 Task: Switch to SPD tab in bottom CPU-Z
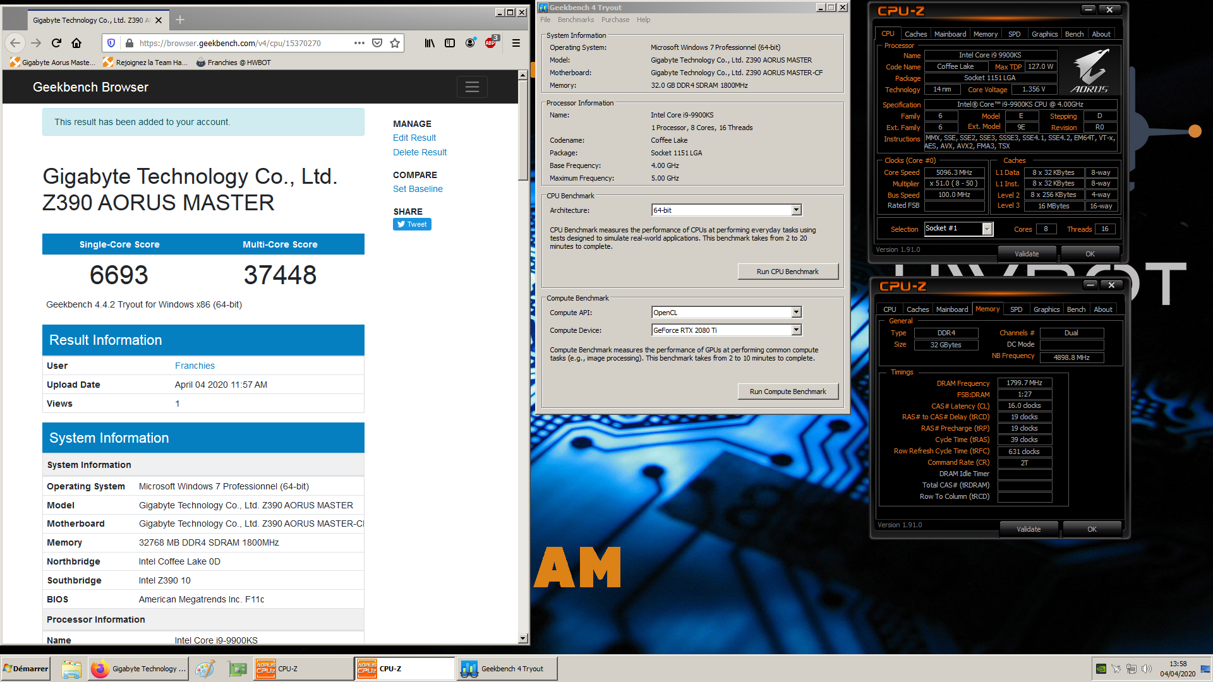coord(1016,309)
